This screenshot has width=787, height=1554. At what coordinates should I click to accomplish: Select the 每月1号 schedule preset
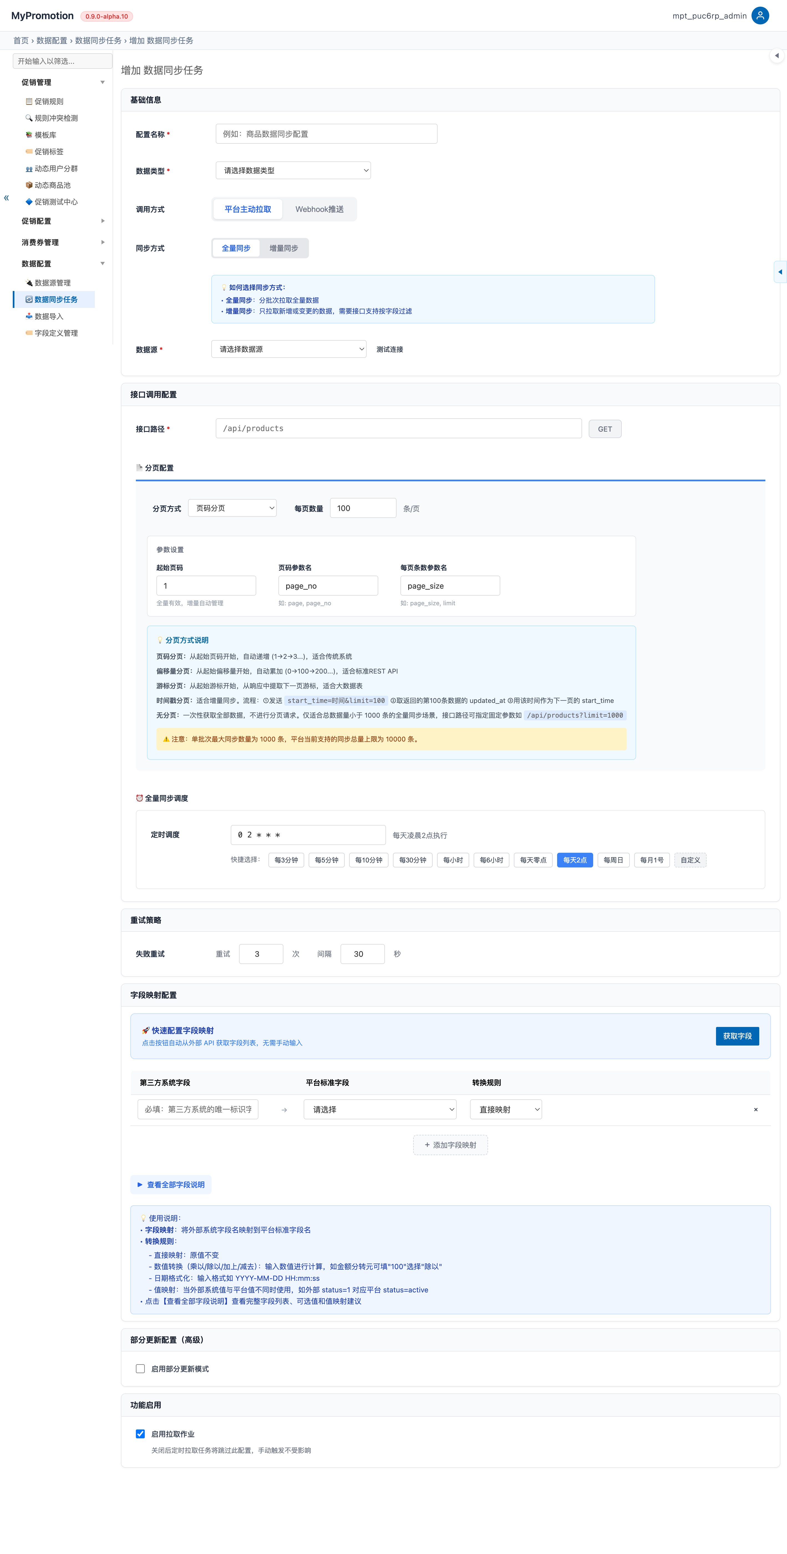[652, 860]
